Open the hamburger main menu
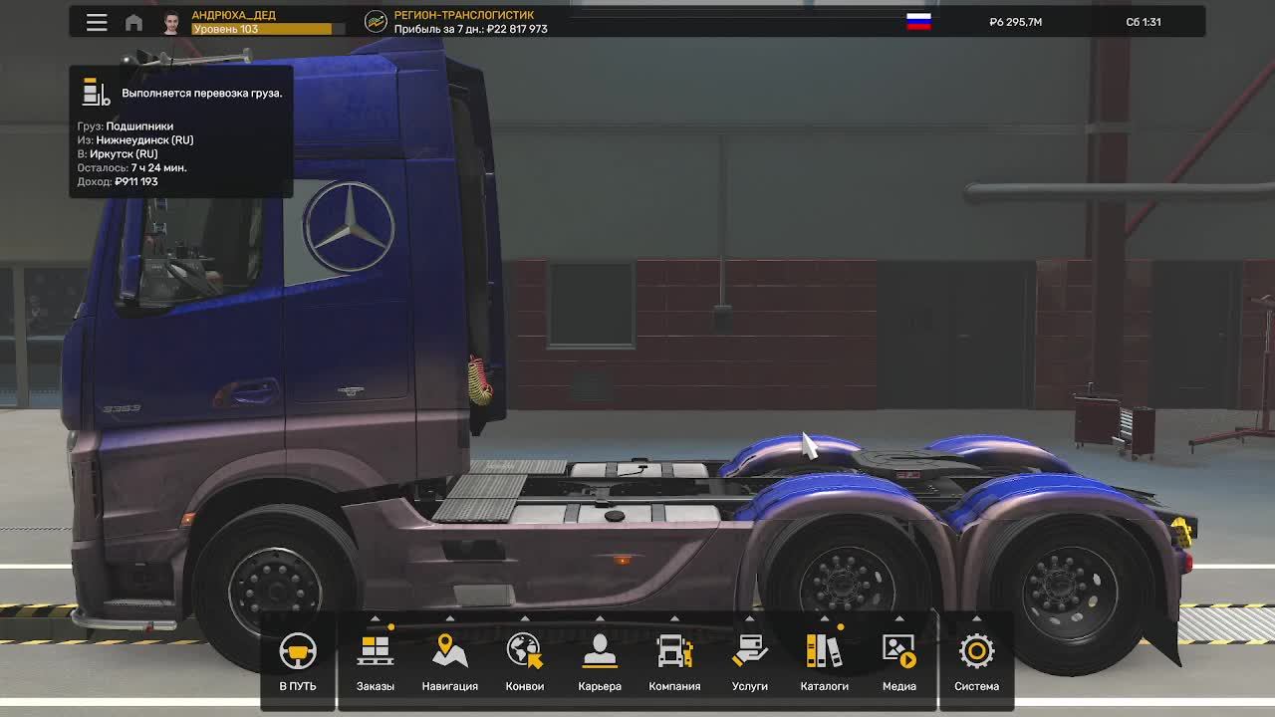1275x717 pixels. [x=97, y=22]
